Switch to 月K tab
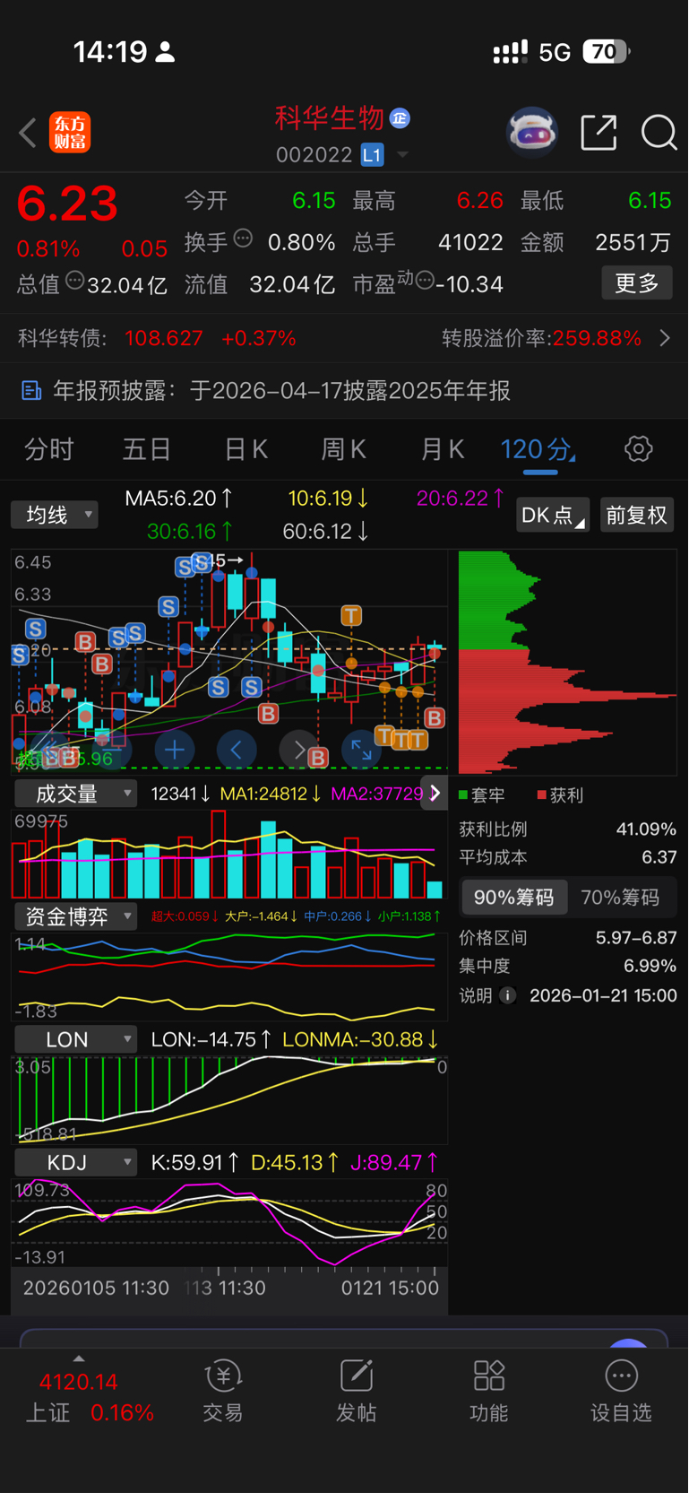 443,449
